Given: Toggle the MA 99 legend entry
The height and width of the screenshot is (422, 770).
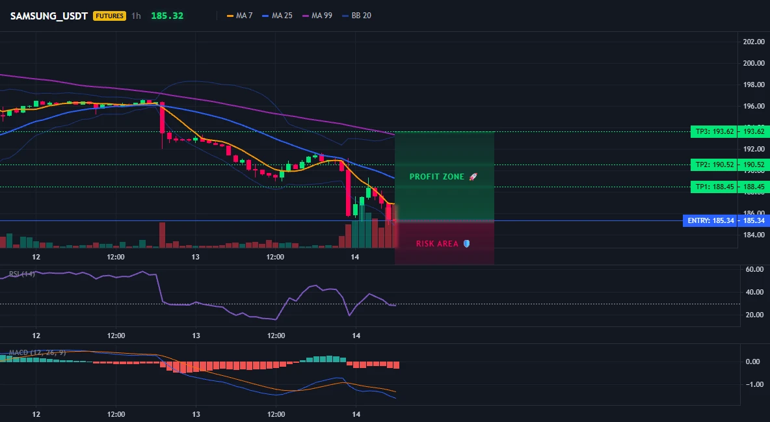Looking at the screenshot, I should click(318, 16).
